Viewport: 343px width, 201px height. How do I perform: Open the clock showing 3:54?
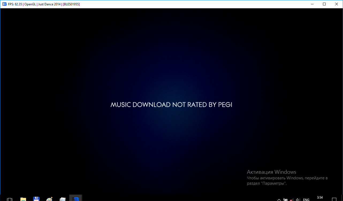tap(320, 198)
